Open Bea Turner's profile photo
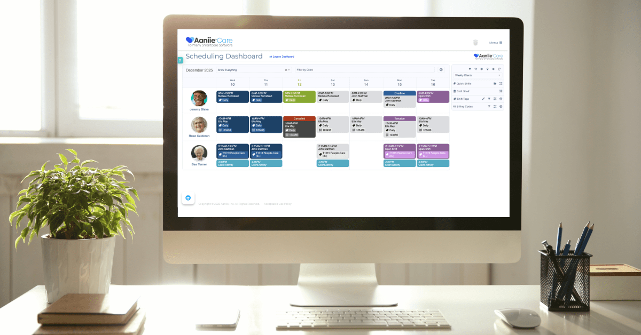 [x=199, y=153]
